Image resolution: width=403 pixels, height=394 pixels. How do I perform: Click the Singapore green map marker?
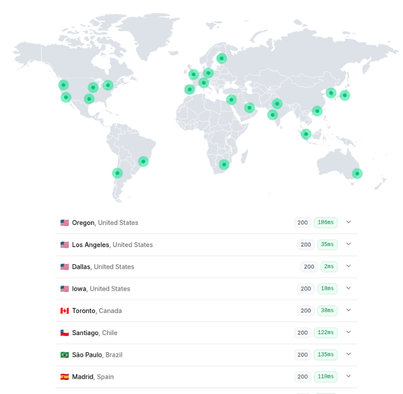point(306,134)
